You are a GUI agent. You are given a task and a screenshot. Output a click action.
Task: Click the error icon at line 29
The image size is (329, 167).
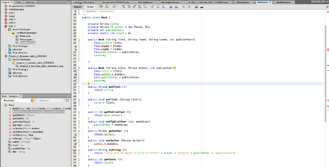tap(76, 74)
